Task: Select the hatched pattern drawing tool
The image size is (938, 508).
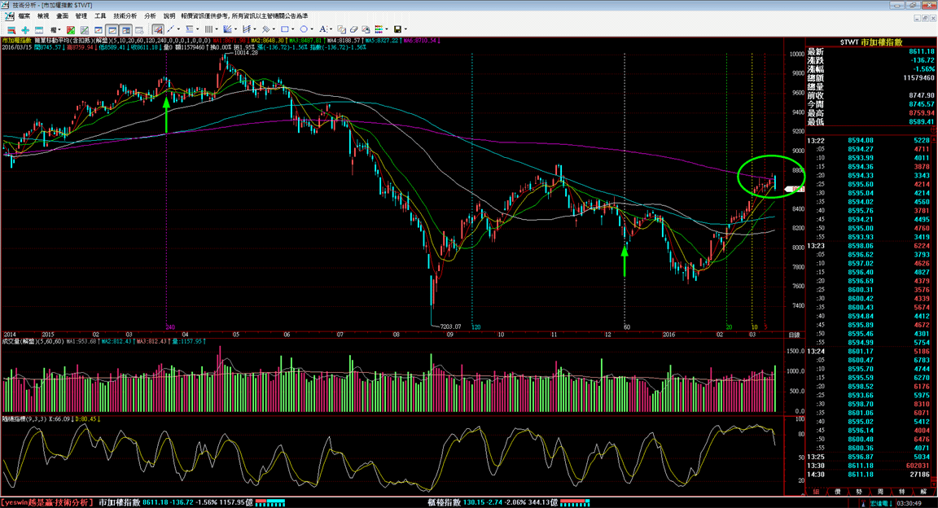Action: pyautogui.click(x=265, y=29)
